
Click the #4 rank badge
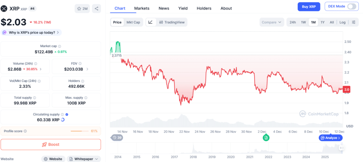pyautogui.click(x=32, y=9)
